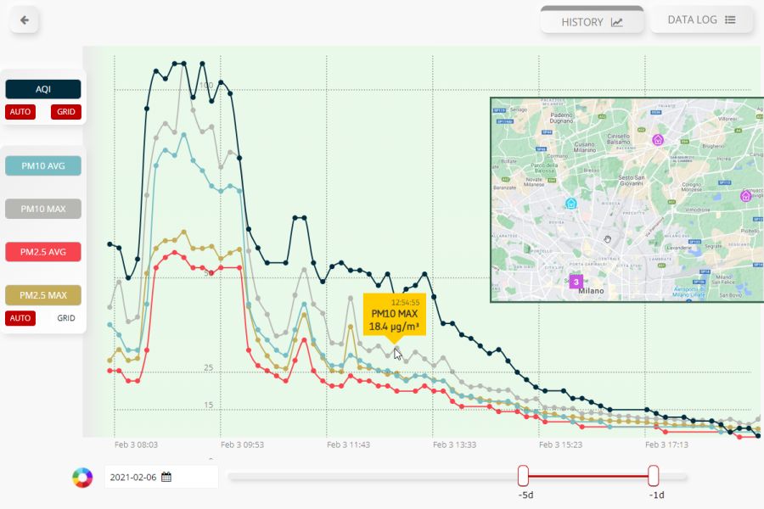Enable GRID option below PM2.5 MAX
This screenshot has height=509, width=764.
(66, 318)
